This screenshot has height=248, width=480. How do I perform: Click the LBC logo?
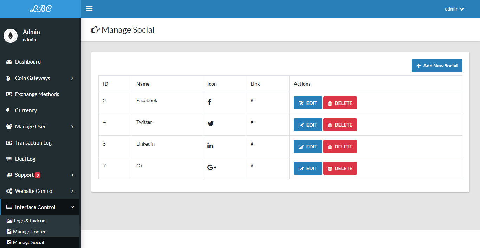(x=40, y=9)
